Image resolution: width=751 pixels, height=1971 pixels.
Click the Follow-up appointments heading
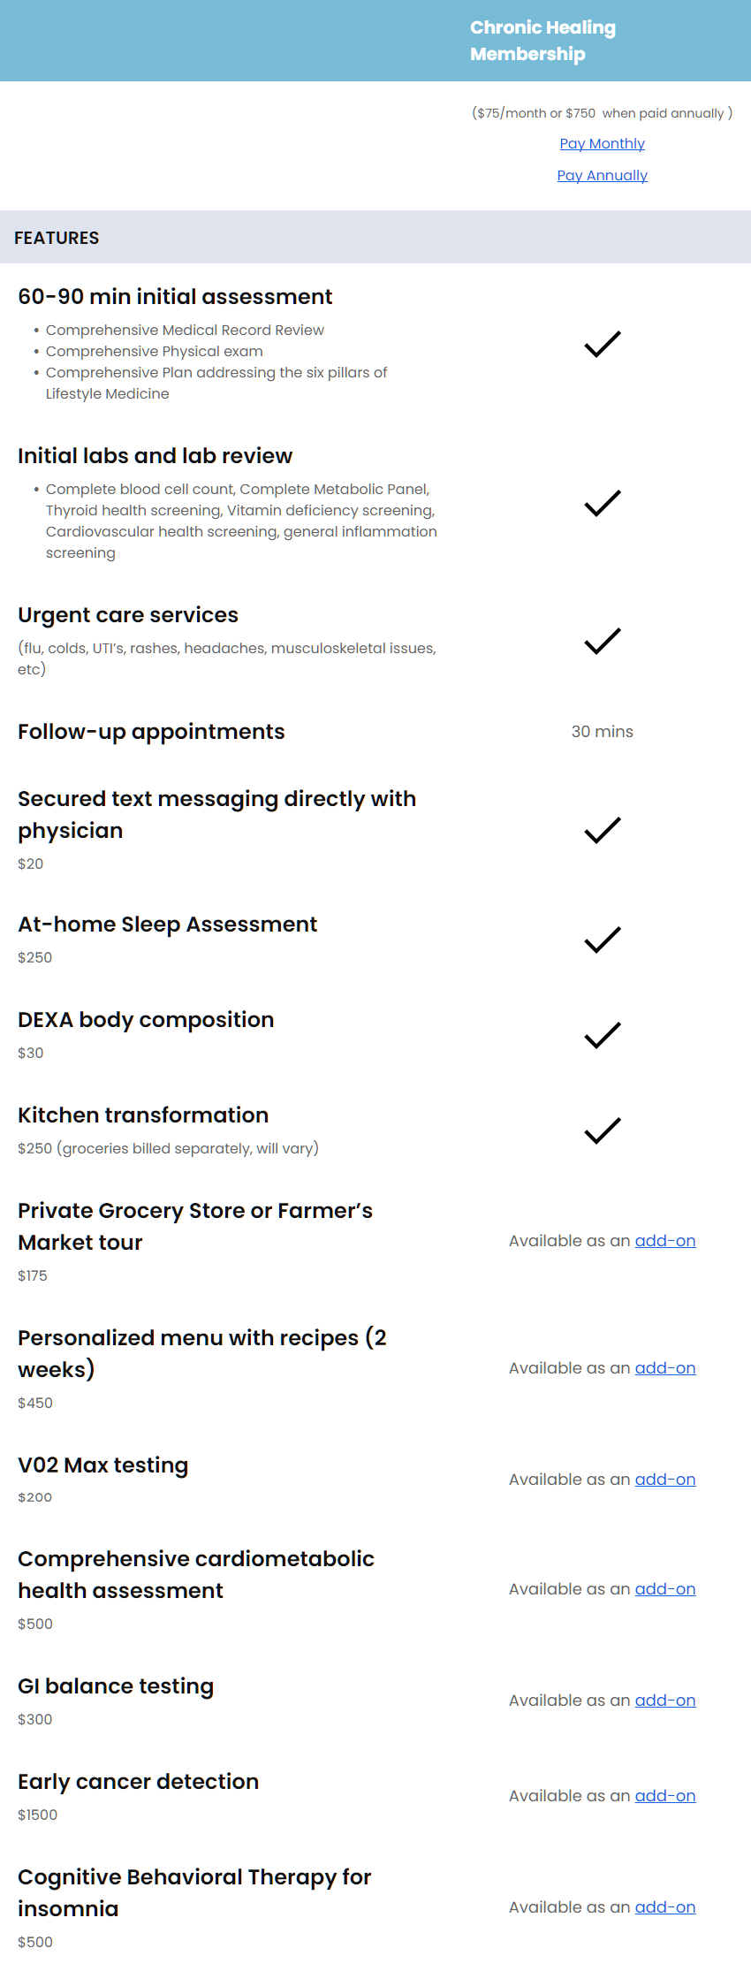click(151, 732)
